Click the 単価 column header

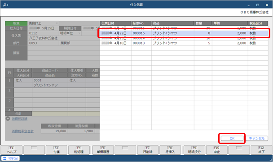(230, 23)
